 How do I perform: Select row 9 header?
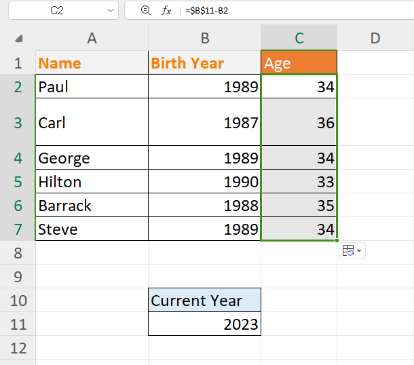[x=18, y=276]
